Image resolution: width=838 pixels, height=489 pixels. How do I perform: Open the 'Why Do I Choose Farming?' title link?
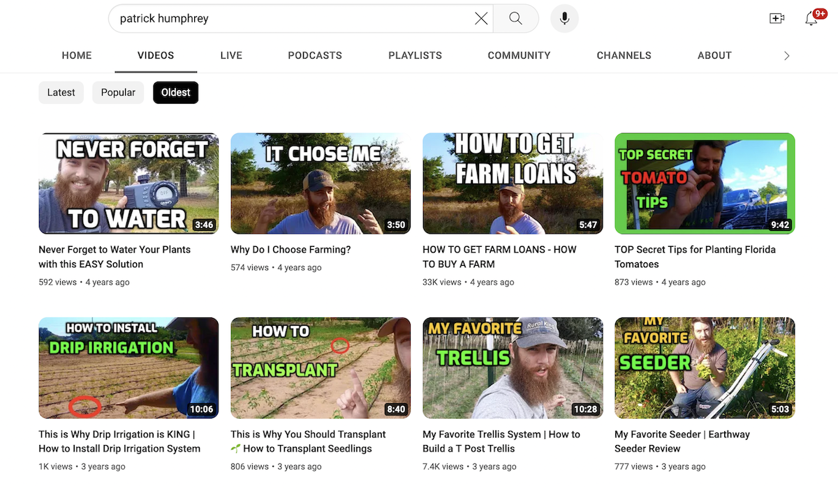[x=291, y=250]
